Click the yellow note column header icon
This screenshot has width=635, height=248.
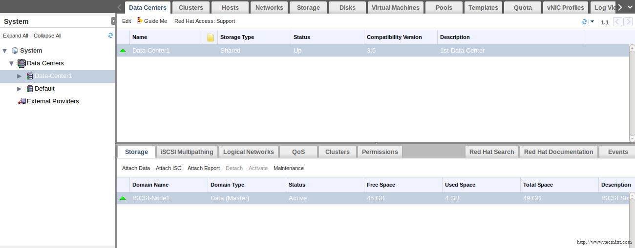tap(211, 38)
